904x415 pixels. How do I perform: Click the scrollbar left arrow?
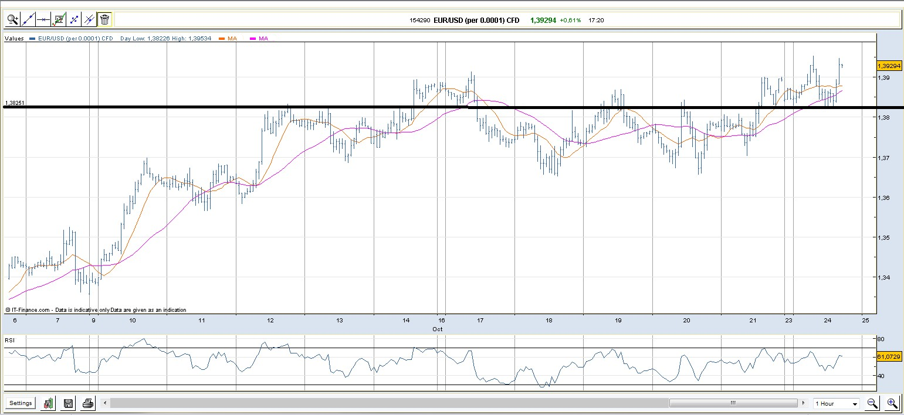coord(105,403)
